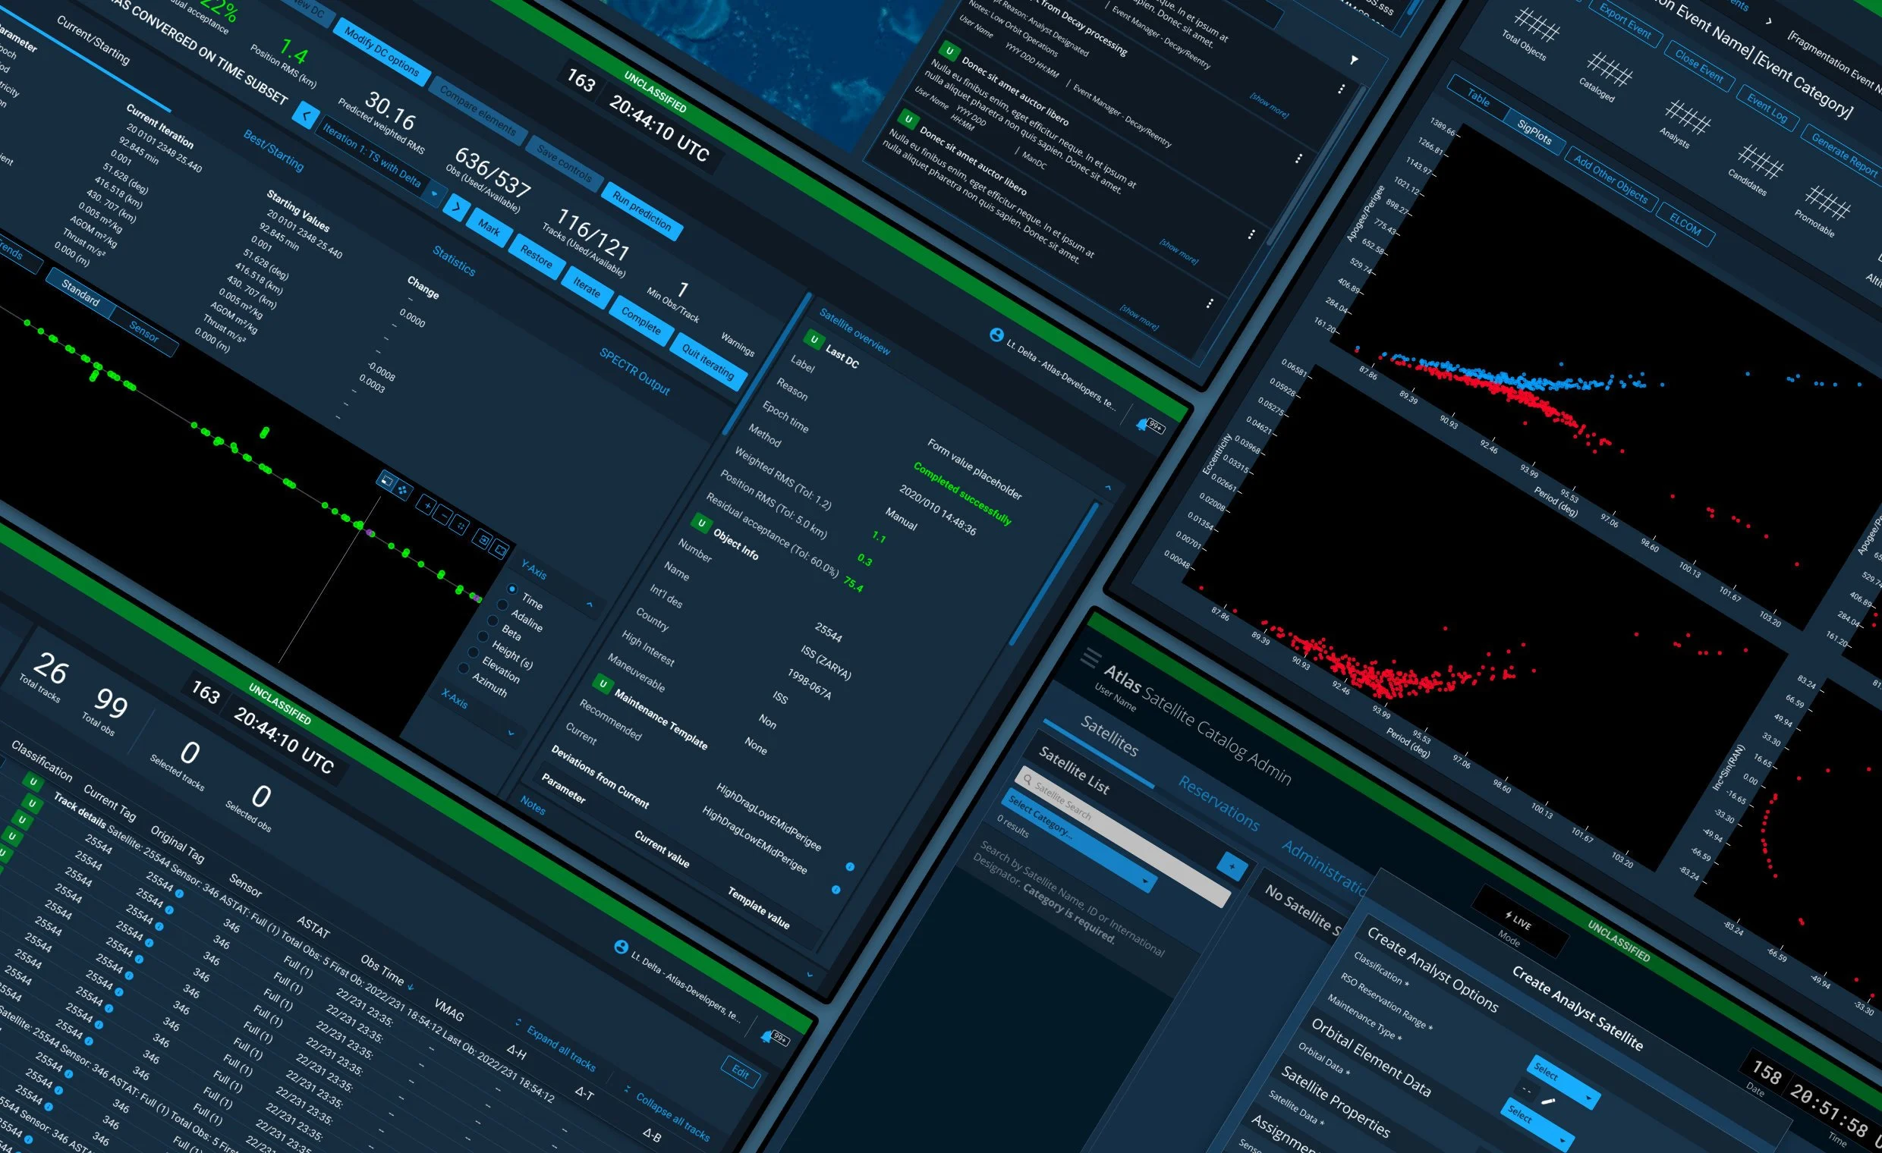Open the Select Category dropdown
Image resolution: width=1882 pixels, height=1153 pixels.
pyautogui.click(x=1081, y=840)
